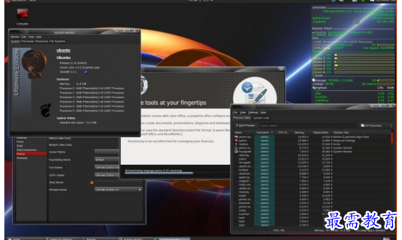Click the End Process icon in process table window

[237, 126]
